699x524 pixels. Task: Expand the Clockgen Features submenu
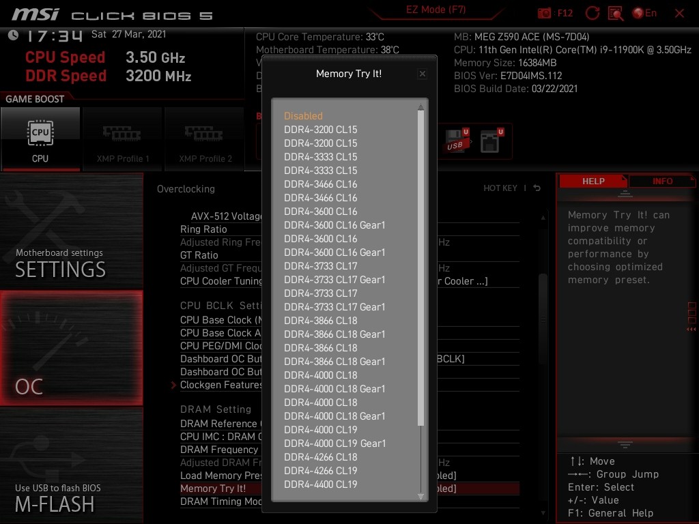coord(220,385)
